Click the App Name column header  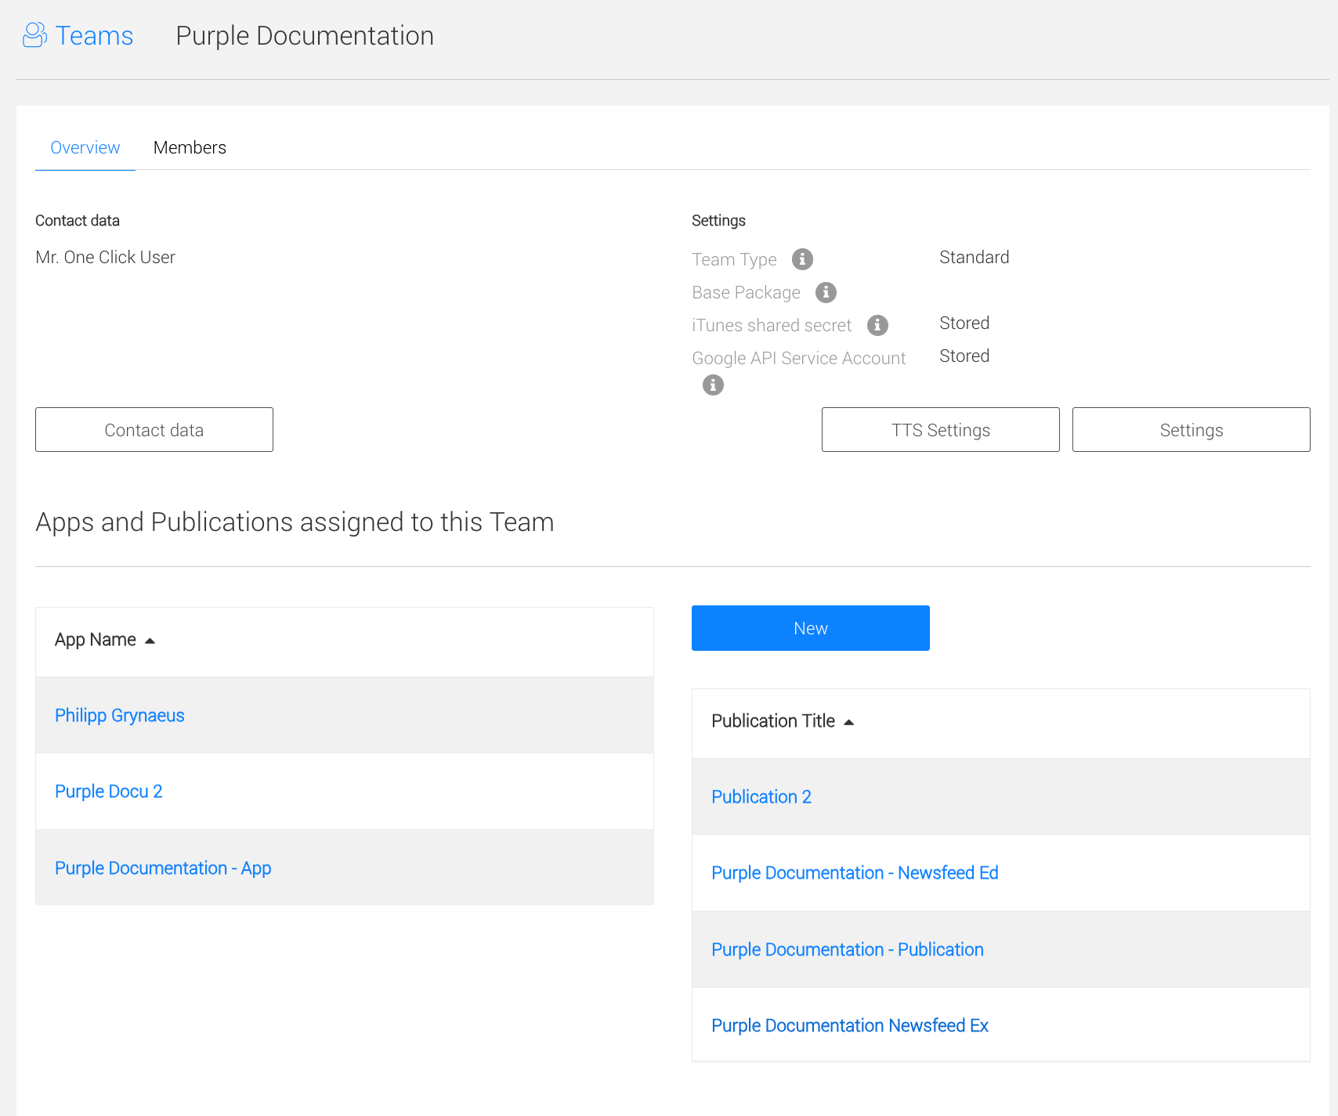[x=96, y=640]
